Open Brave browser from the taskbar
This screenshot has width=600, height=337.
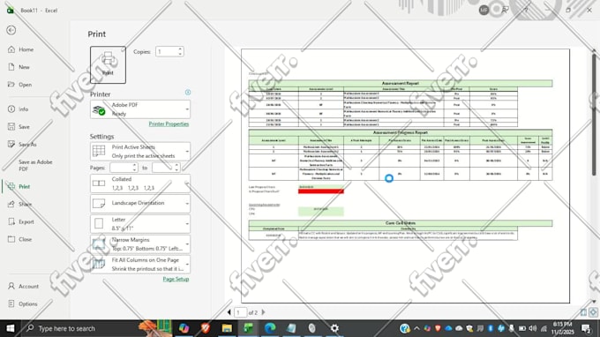(x=206, y=328)
